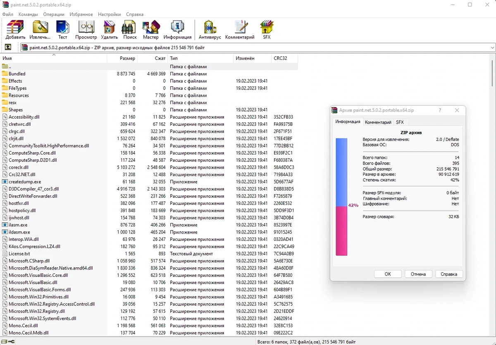Select the Microsoft.VisualBasic.Forms.dll row
Image resolution: width=496 pixels, height=345 pixels.
[149, 290]
